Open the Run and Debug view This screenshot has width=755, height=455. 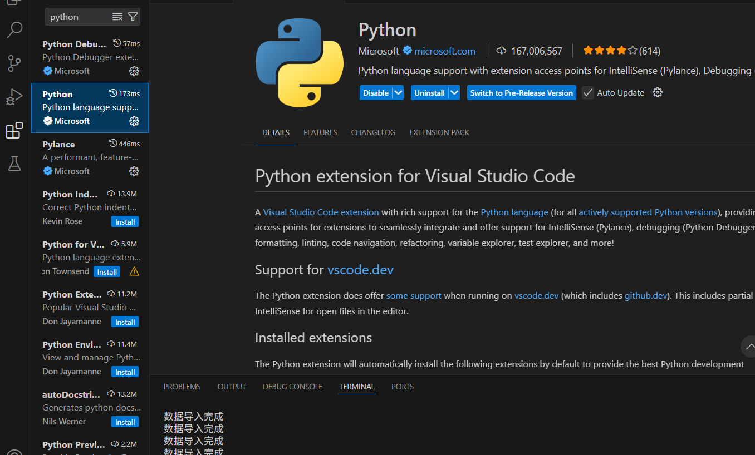click(14, 97)
